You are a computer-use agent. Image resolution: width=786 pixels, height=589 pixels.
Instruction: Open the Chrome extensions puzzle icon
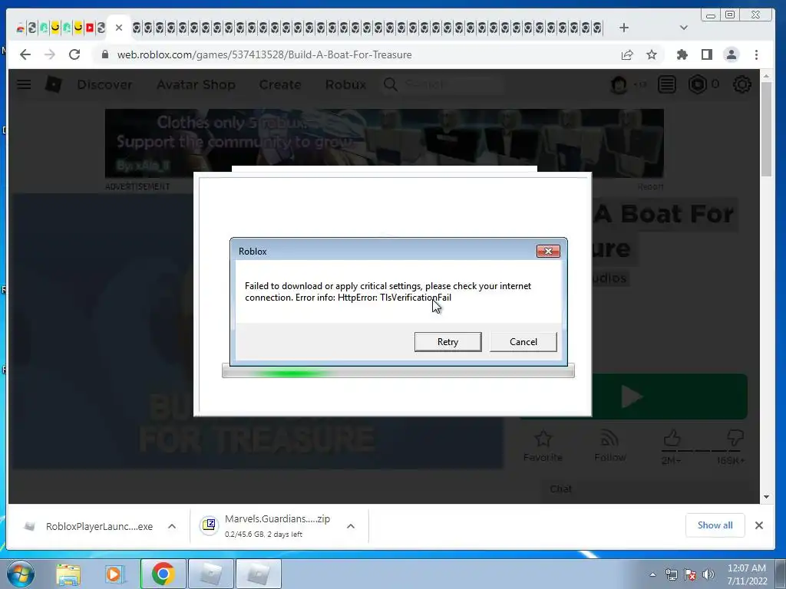click(x=682, y=54)
